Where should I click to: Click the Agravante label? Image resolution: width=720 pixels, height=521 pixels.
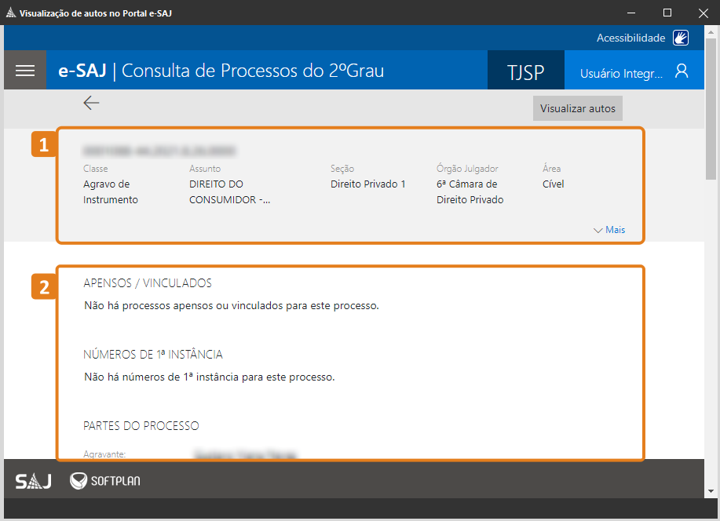(104, 454)
